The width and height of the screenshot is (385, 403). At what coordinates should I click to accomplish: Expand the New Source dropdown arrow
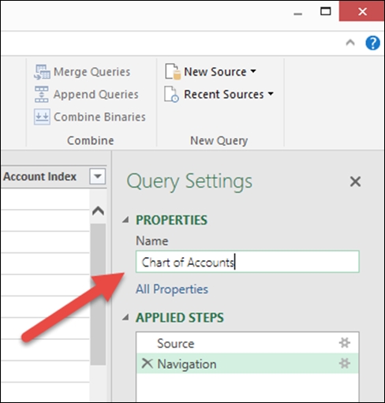coord(253,71)
